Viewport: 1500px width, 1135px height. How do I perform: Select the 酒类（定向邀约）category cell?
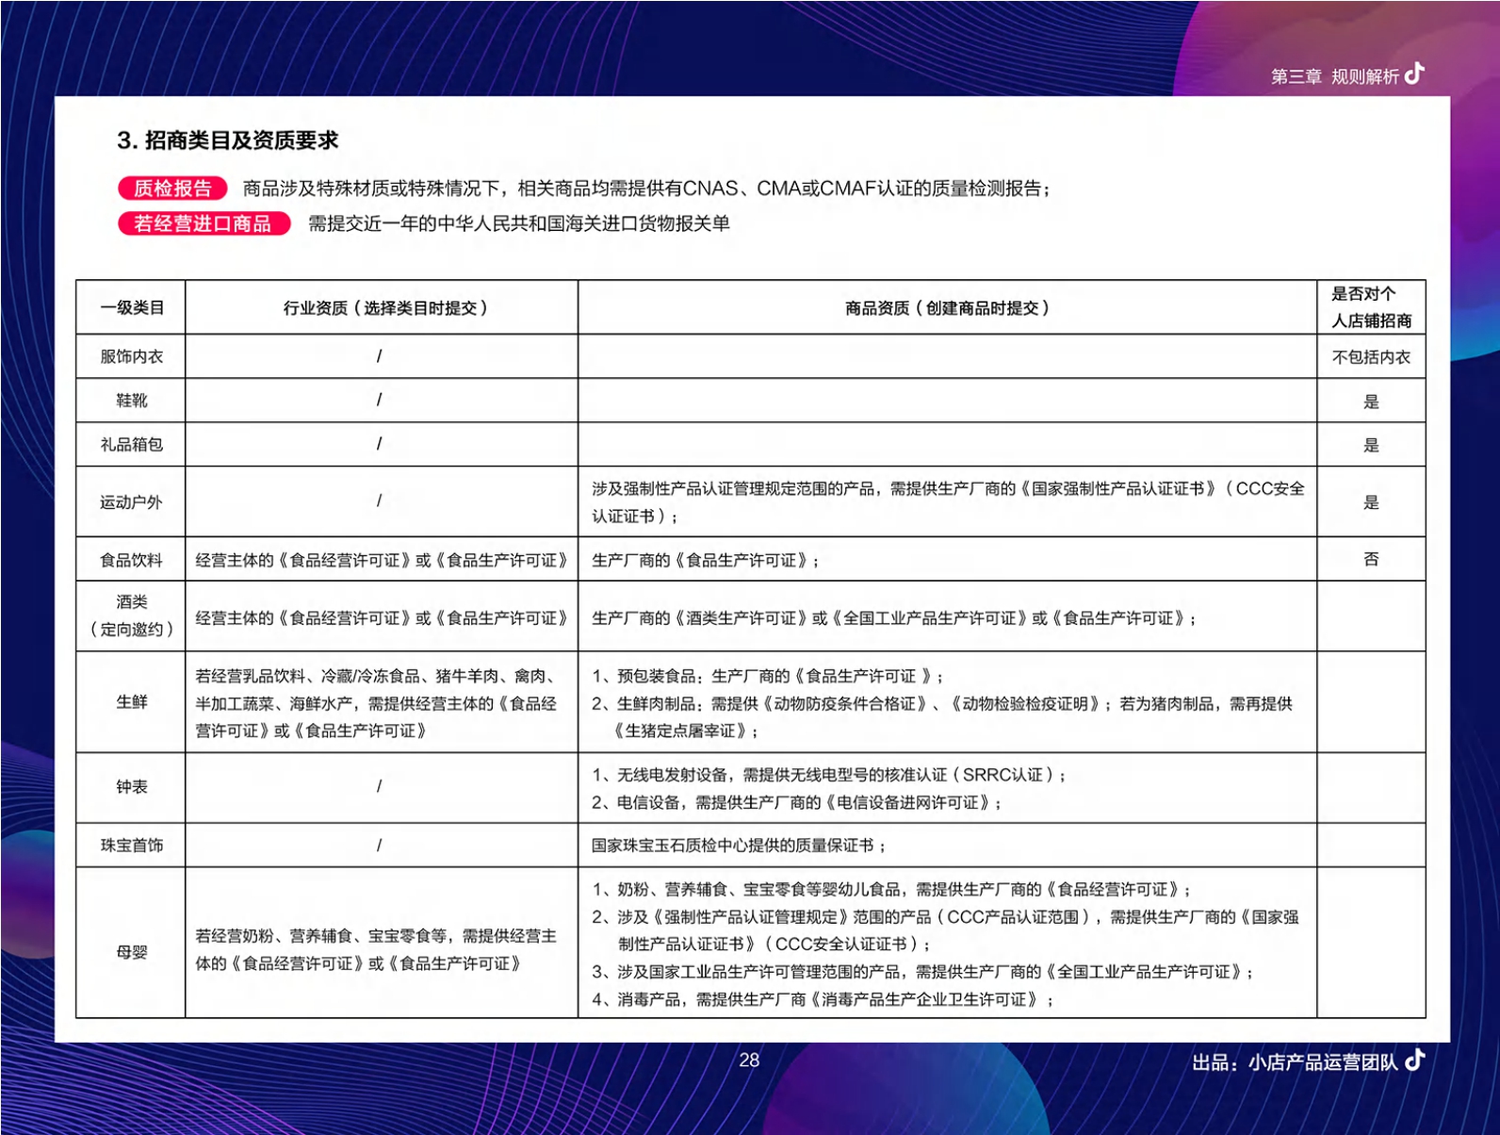click(x=132, y=616)
